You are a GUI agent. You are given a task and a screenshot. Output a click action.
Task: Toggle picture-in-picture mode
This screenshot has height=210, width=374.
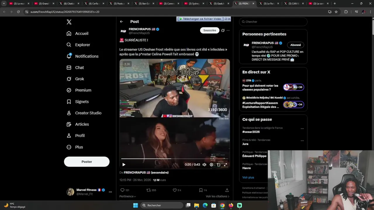click(x=218, y=164)
